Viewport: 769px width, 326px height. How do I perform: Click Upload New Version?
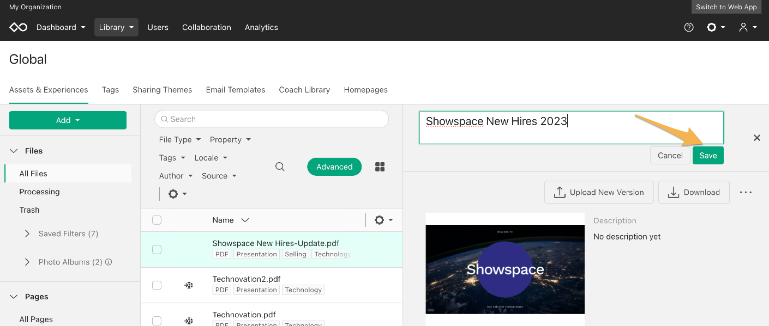point(599,192)
